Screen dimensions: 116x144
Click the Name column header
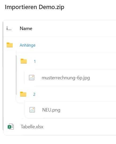click(x=26, y=28)
